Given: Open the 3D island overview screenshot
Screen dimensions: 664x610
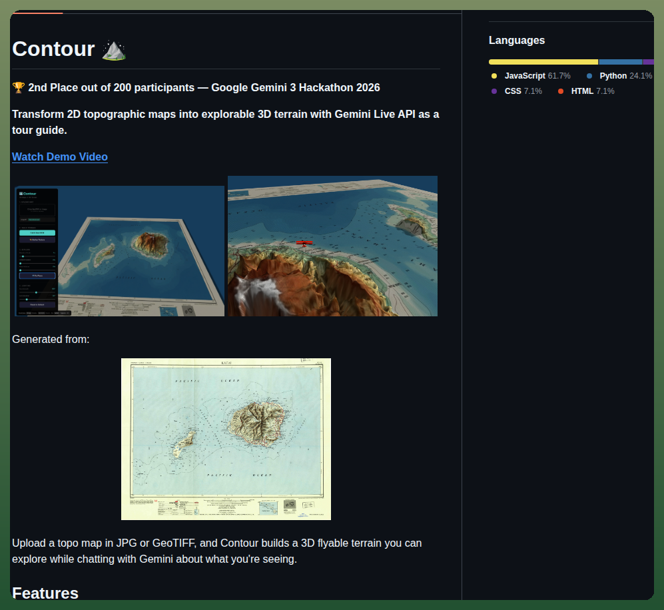Looking at the screenshot, I should point(119,251).
